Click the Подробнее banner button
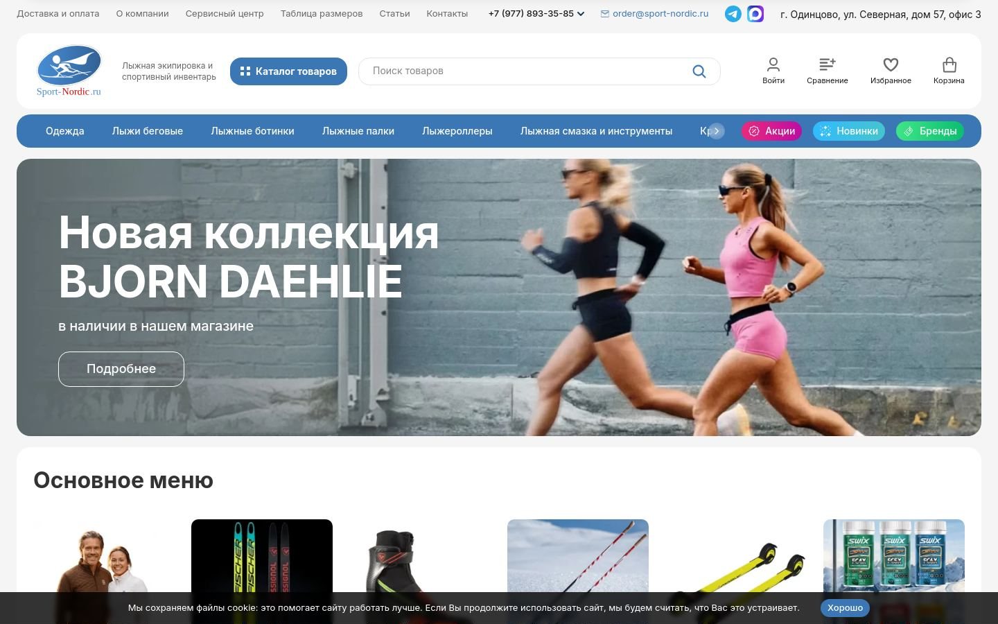This screenshot has height=624, width=998. click(121, 369)
